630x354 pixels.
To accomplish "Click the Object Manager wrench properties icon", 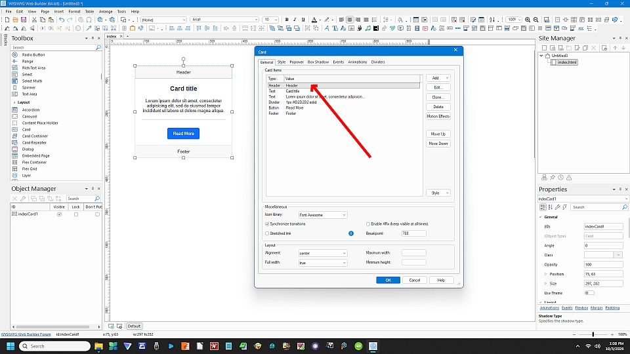I will [x=23, y=199].
